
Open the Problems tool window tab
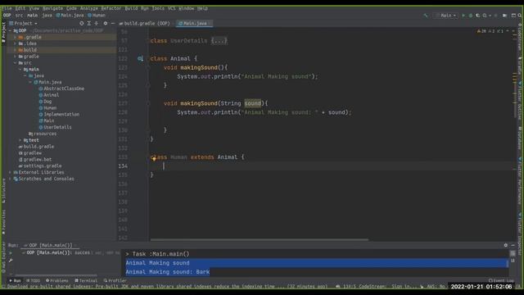[56, 280]
